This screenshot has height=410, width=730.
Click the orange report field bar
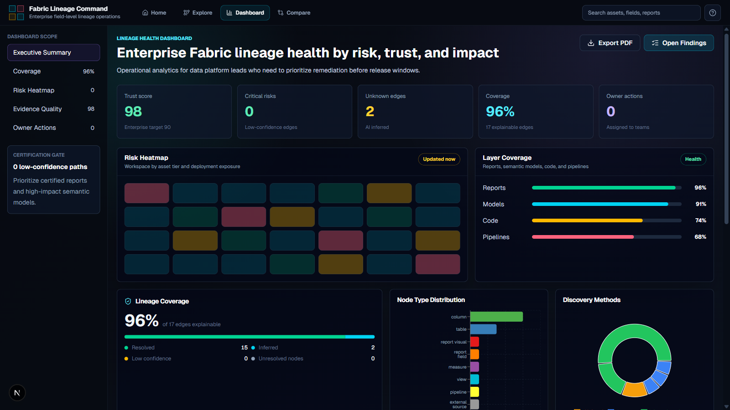474,354
